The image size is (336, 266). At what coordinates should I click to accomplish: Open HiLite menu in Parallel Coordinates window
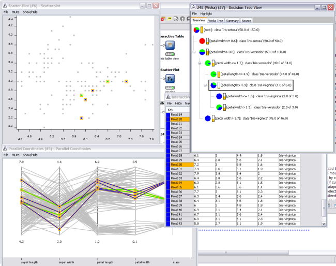point(16,155)
